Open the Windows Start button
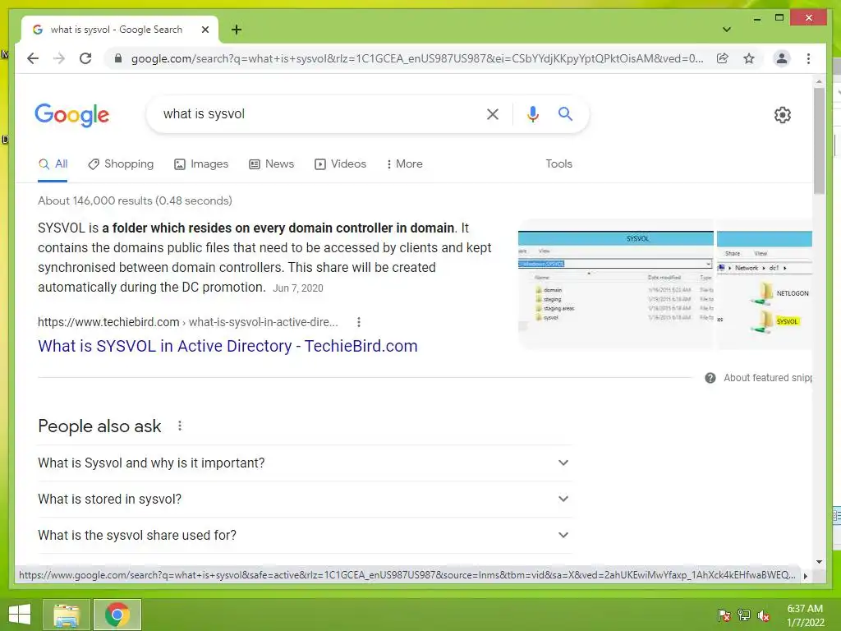 tap(20, 615)
